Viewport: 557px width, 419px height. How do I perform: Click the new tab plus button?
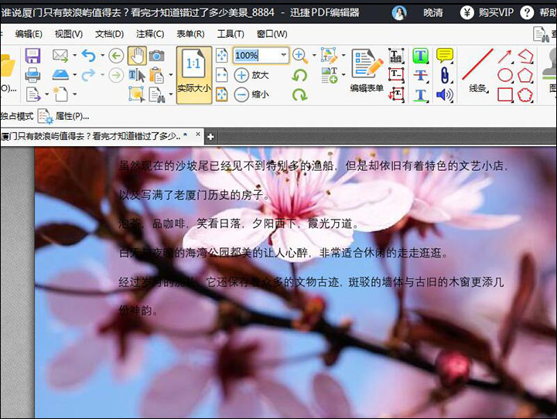[210, 136]
